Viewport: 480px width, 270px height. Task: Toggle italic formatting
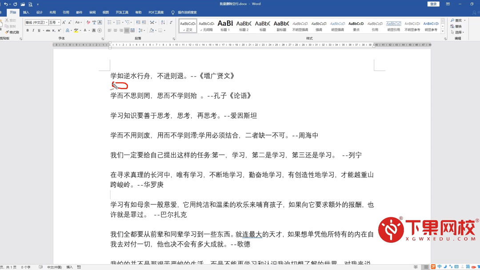33,30
